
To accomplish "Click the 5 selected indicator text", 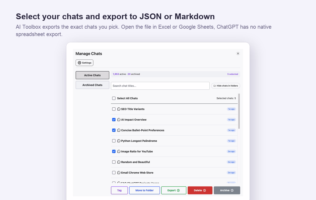I will pyautogui.click(x=233, y=74).
